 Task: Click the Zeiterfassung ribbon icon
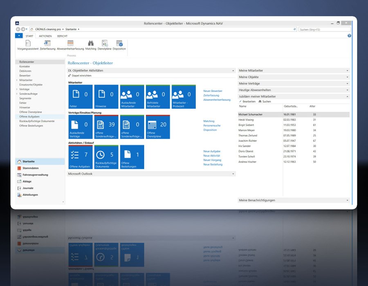coord(47,43)
